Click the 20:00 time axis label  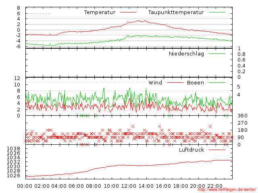click(198, 186)
